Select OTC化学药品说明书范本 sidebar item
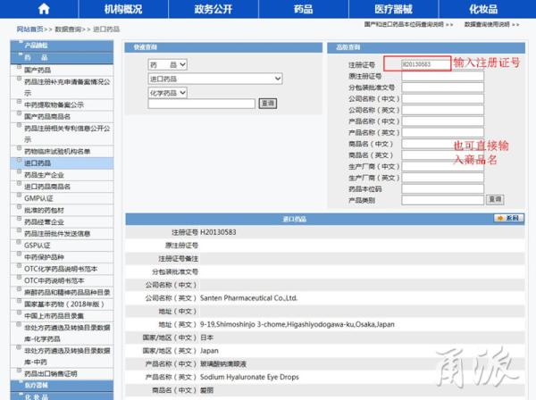 (x=61, y=269)
